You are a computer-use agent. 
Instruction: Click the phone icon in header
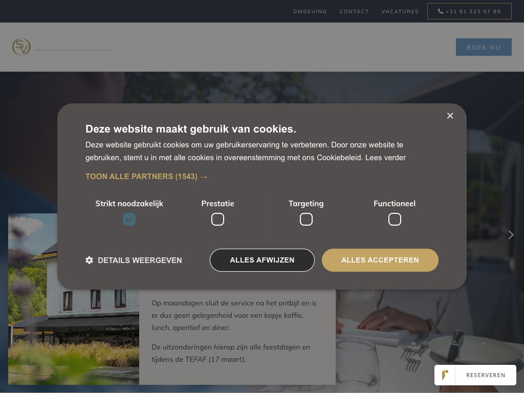[x=441, y=11]
